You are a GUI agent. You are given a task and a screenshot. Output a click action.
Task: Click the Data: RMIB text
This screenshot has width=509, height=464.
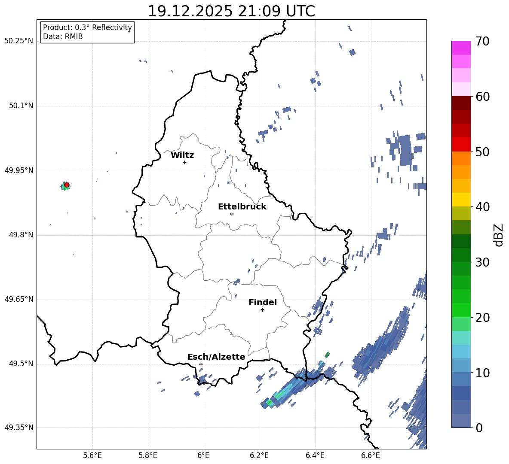tap(63, 36)
